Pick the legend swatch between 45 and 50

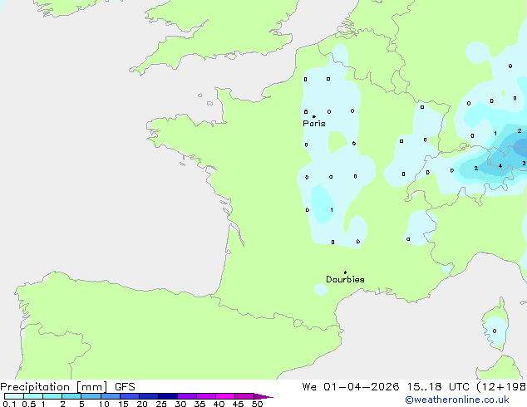click(x=244, y=397)
